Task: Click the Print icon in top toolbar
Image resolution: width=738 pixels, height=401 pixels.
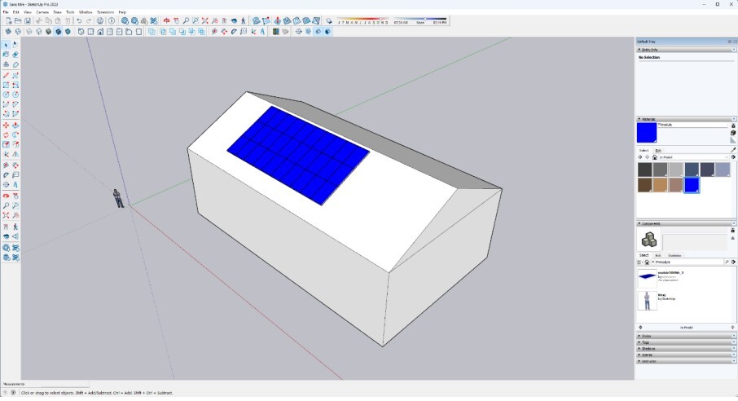Action: coord(100,20)
